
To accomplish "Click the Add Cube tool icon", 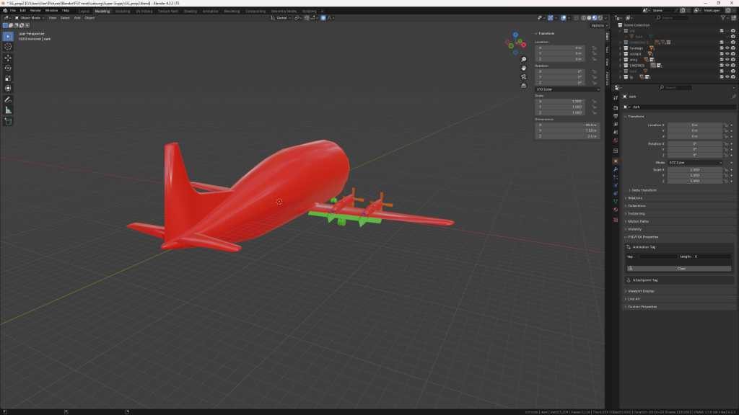I will point(8,121).
